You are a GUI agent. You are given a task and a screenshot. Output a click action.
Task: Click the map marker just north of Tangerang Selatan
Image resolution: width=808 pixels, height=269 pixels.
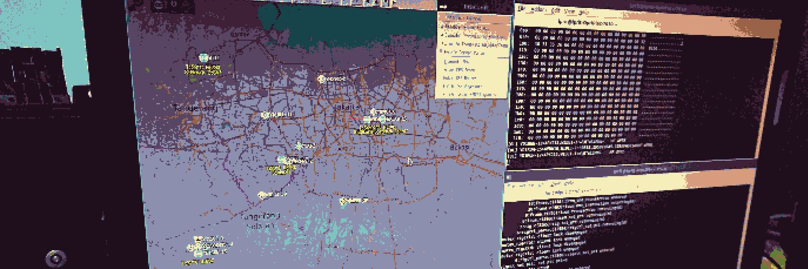[x=262, y=195]
